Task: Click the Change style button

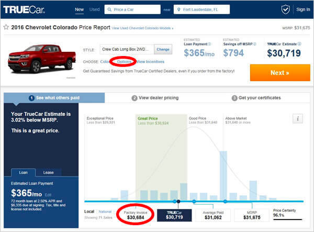Action: pyautogui.click(x=163, y=49)
